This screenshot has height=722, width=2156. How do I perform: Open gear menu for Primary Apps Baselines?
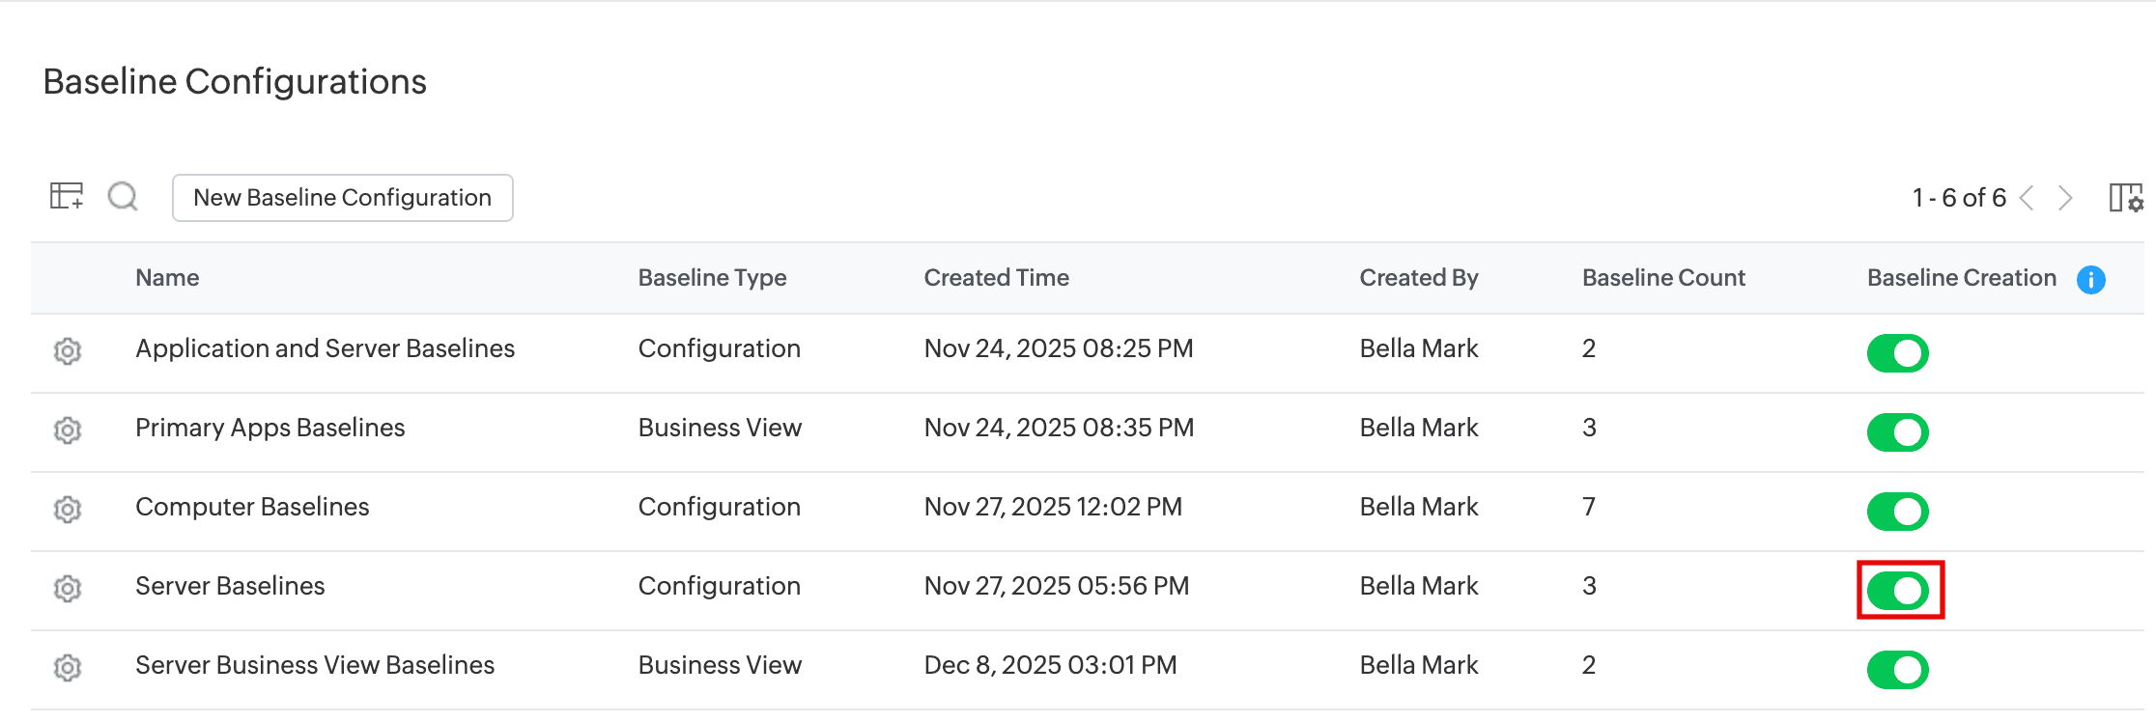(68, 430)
